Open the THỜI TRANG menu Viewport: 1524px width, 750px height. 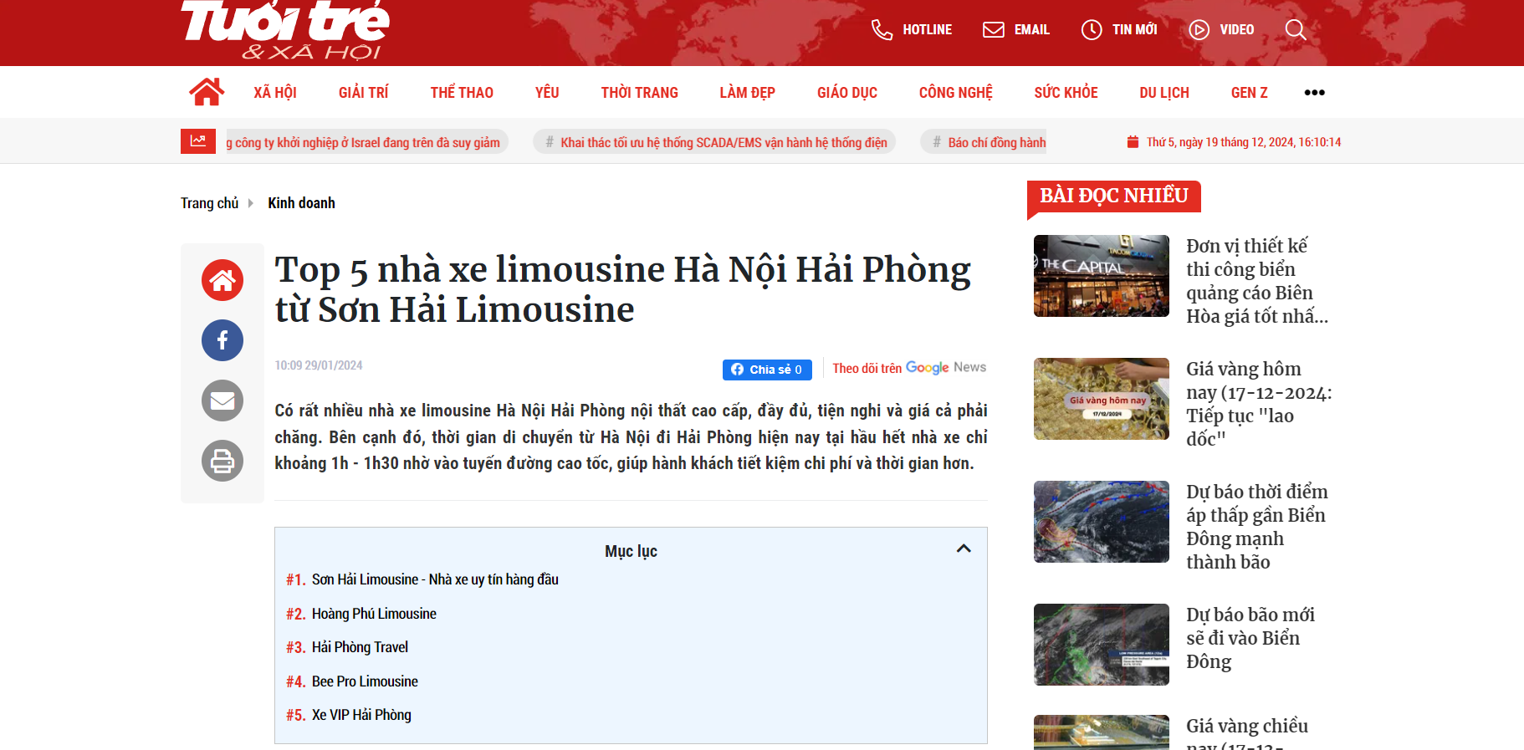tap(640, 93)
